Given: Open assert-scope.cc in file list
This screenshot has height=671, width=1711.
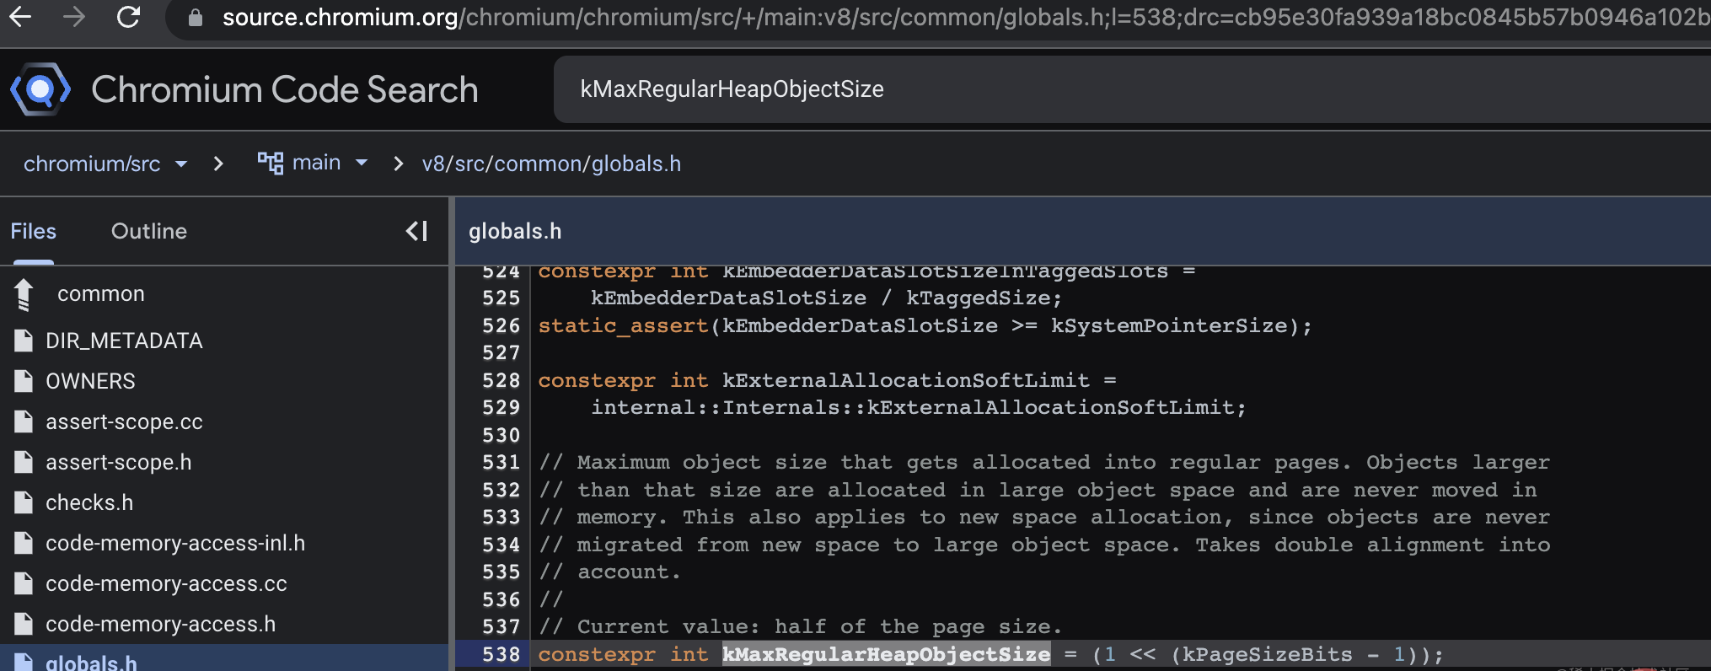Looking at the screenshot, I should pyautogui.click(x=124, y=421).
